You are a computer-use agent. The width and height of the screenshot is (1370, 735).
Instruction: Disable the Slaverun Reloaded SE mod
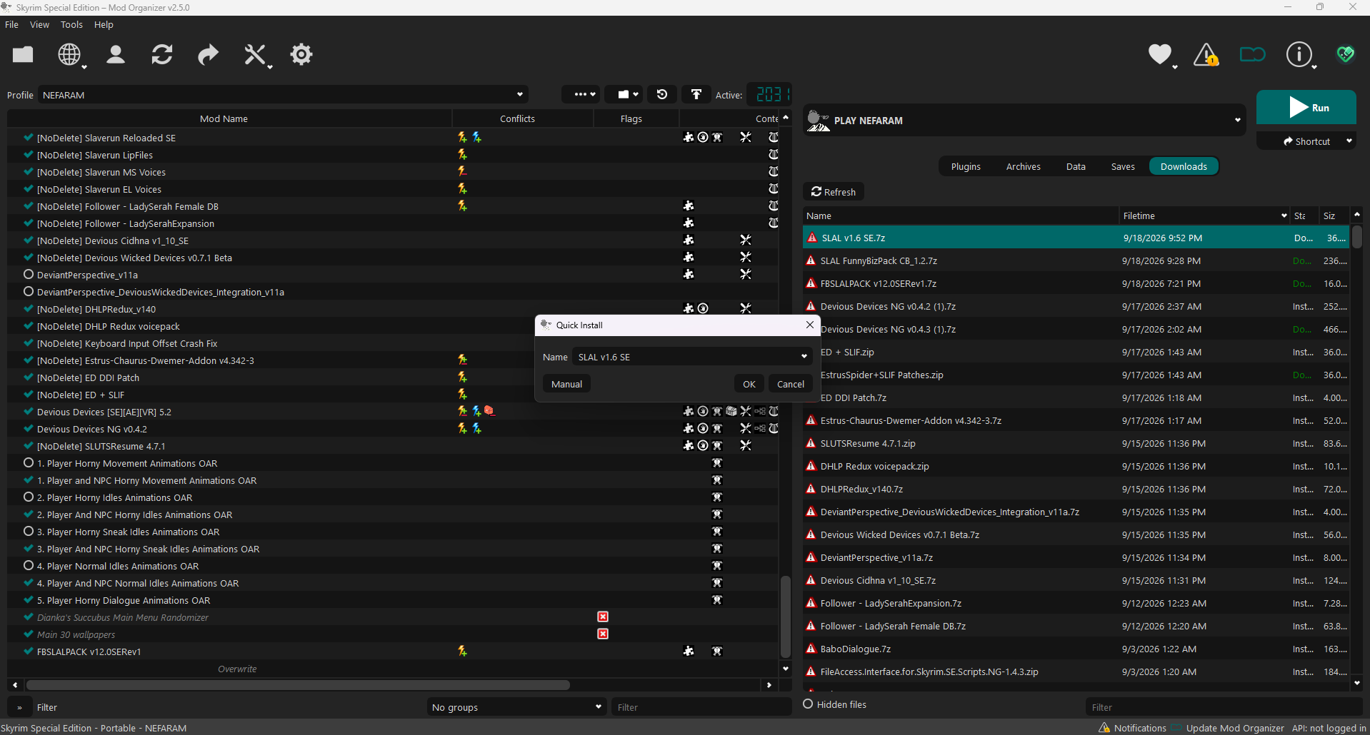[x=29, y=137]
